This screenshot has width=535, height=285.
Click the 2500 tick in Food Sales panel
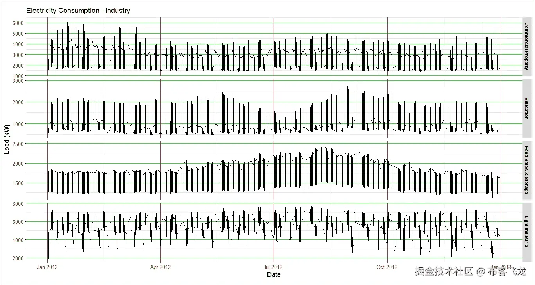coord(18,144)
